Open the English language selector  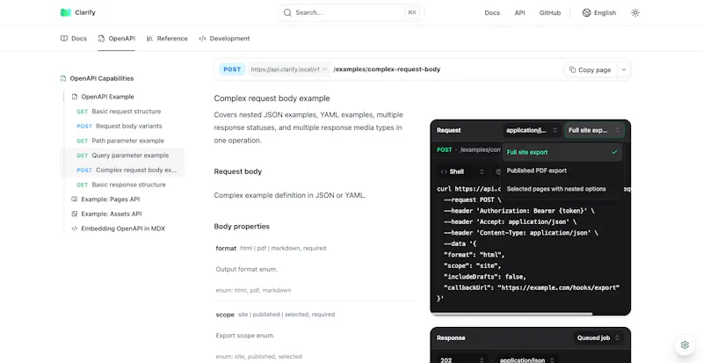(599, 12)
